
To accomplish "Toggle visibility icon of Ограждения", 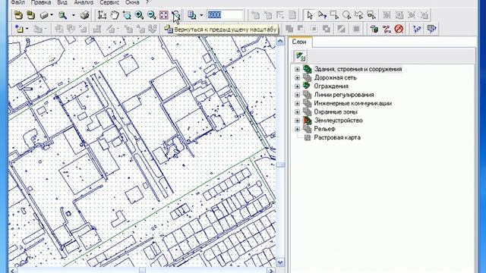I will coord(307,86).
